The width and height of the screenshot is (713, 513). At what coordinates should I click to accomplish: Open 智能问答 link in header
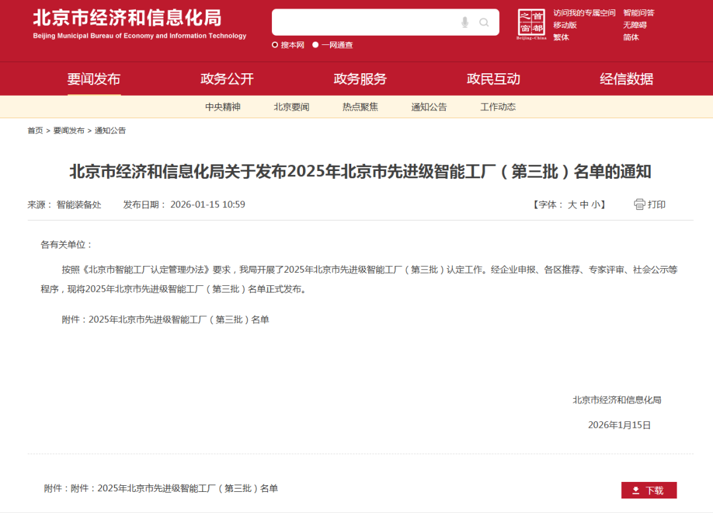coord(638,13)
